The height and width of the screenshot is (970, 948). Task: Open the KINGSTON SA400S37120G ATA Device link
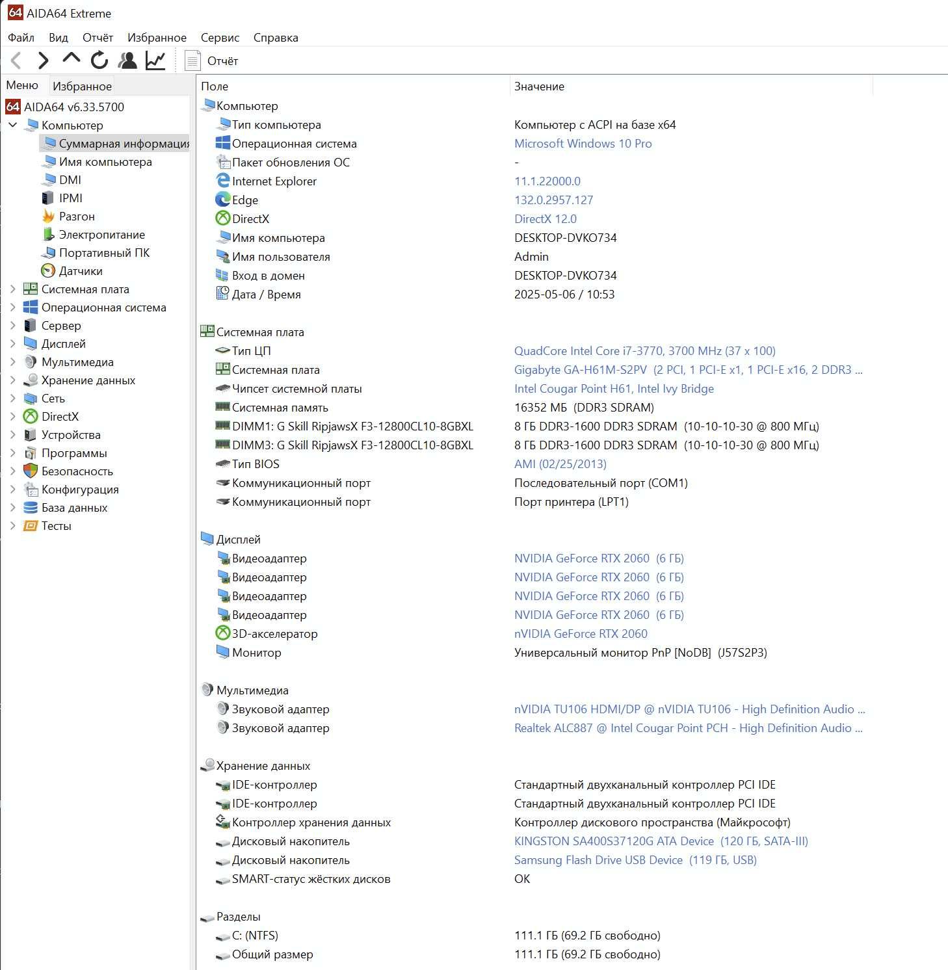click(x=661, y=841)
